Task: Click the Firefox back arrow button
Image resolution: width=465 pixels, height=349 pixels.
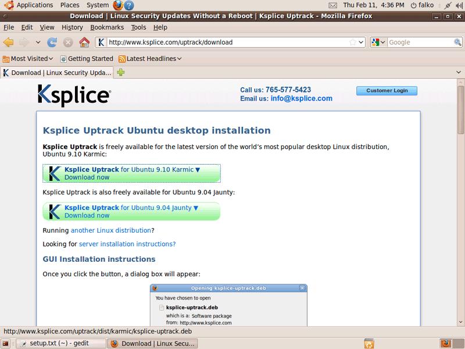Action: pyautogui.click(x=9, y=42)
